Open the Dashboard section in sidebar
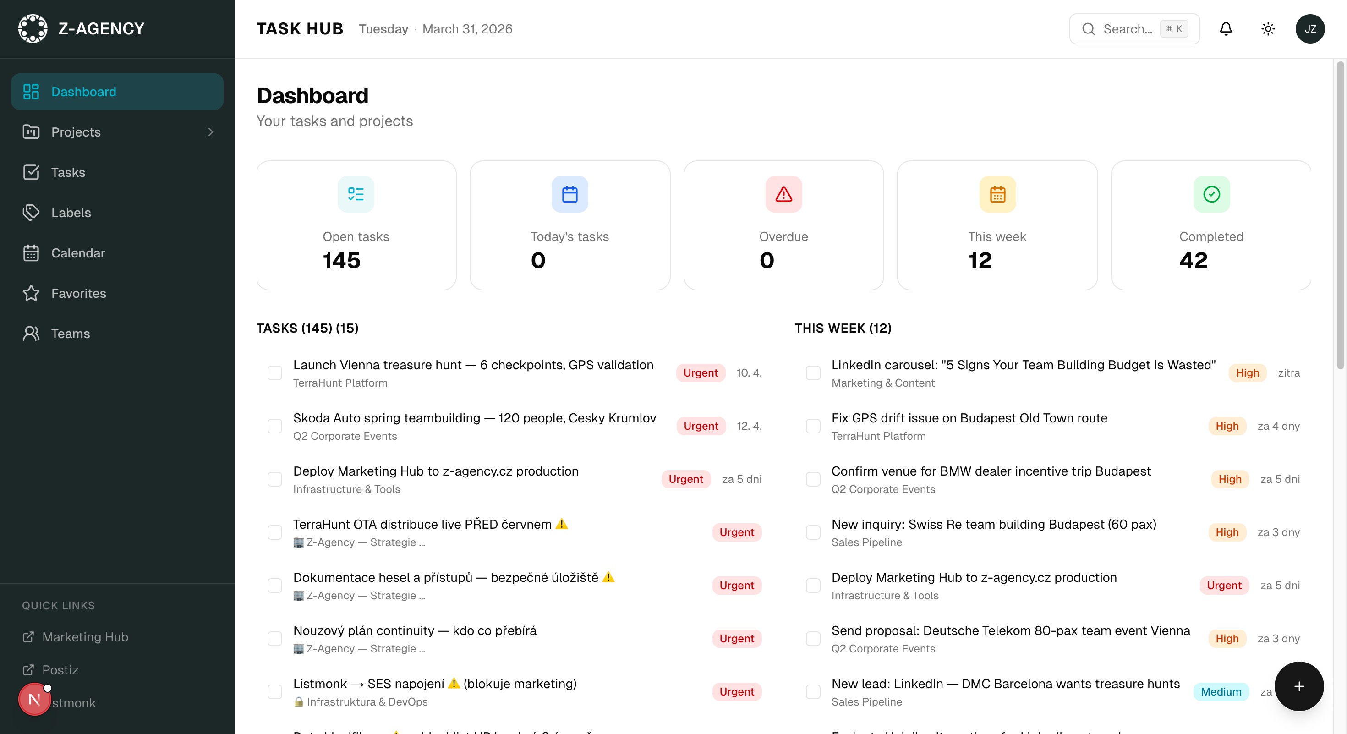This screenshot has height=734, width=1347. (84, 92)
